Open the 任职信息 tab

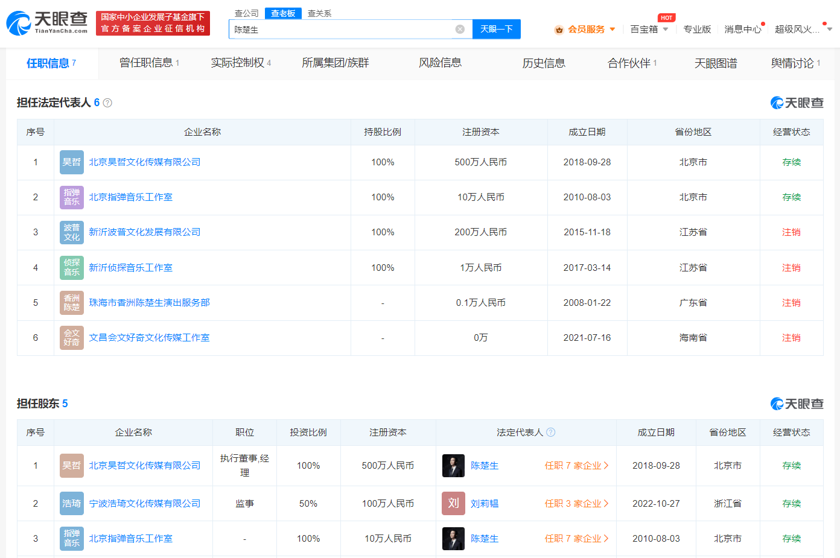(x=51, y=63)
